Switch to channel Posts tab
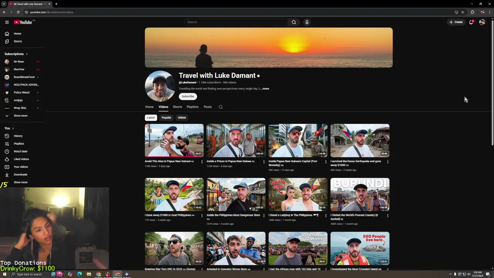Screen dimensions: 494x278 pyautogui.click(x=208, y=107)
